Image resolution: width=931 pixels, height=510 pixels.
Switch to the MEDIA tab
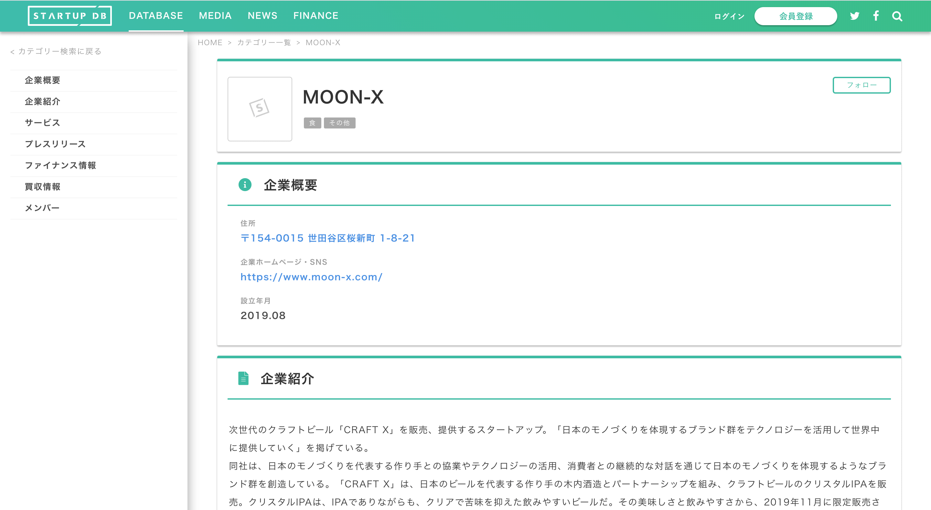215,15
